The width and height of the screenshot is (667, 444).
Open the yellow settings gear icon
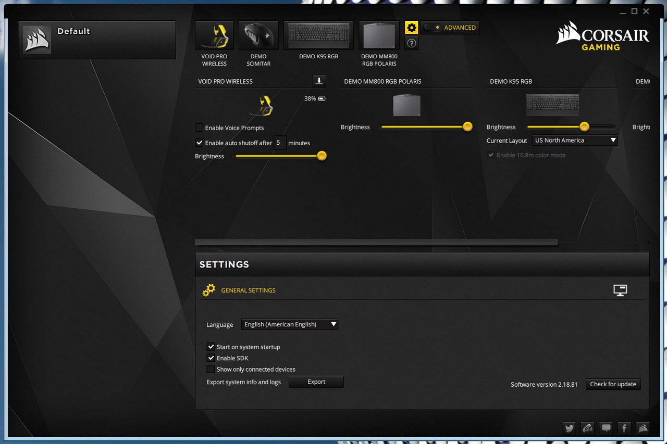412,28
